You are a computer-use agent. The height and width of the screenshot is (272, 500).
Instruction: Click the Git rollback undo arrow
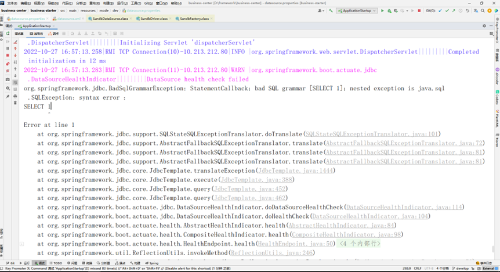tap(467, 10)
